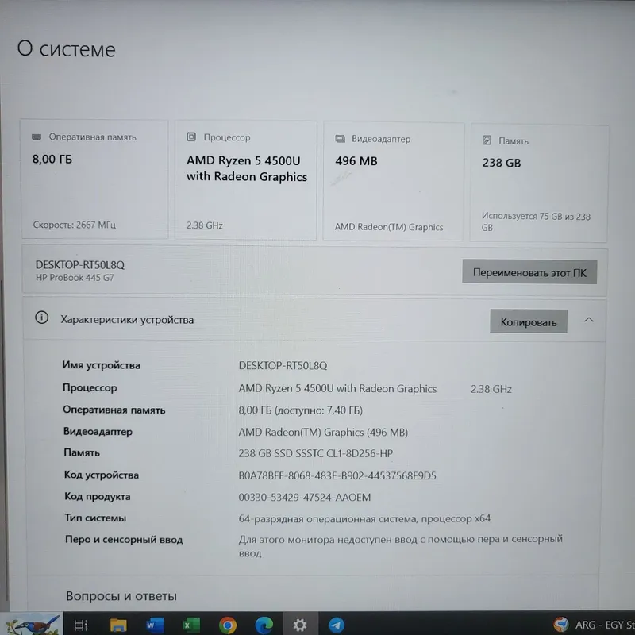Click the DESKTOP-RT50L8Q name above HP ProBook
This screenshot has width=635, height=635.
point(80,265)
